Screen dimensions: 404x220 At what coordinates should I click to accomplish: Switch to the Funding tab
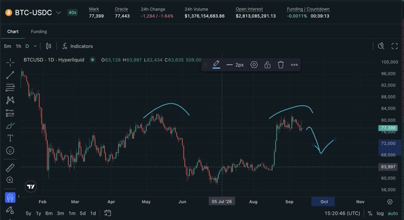pos(39,31)
